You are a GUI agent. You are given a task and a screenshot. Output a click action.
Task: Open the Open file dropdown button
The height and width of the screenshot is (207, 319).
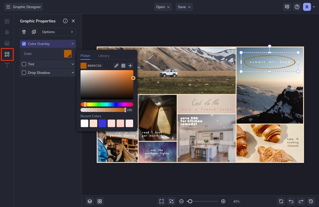(x=163, y=7)
